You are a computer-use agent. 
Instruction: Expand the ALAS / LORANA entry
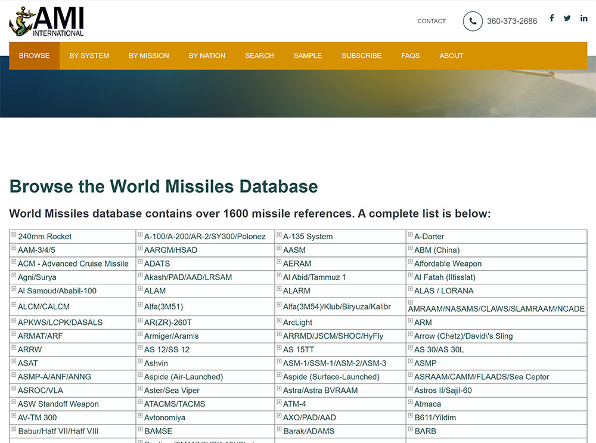coord(410,289)
